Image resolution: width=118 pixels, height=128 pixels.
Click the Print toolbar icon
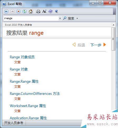(x=38, y=11)
